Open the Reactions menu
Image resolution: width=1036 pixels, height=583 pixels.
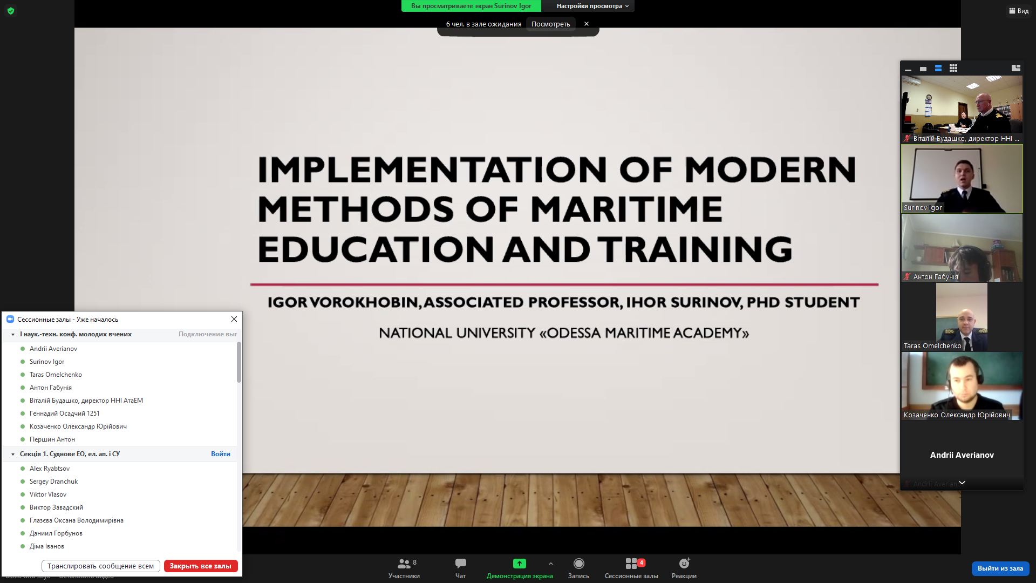(x=684, y=568)
